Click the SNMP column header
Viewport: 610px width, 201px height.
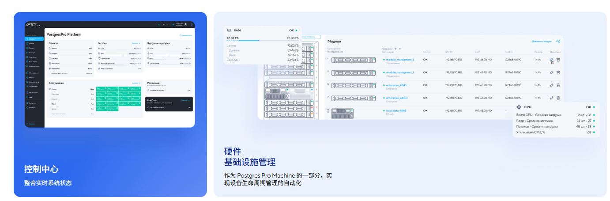(449, 52)
